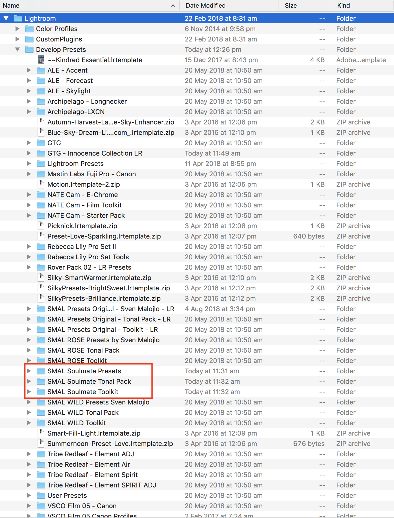The height and width of the screenshot is (518, 394).
Task: Click the Archipelago - Longnecker folder icon
Action: click(41, 101)
